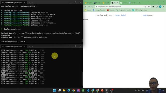Open the Windows Start menu
The height and width of the screenshot is (93, 166).
tap(54, 90)
